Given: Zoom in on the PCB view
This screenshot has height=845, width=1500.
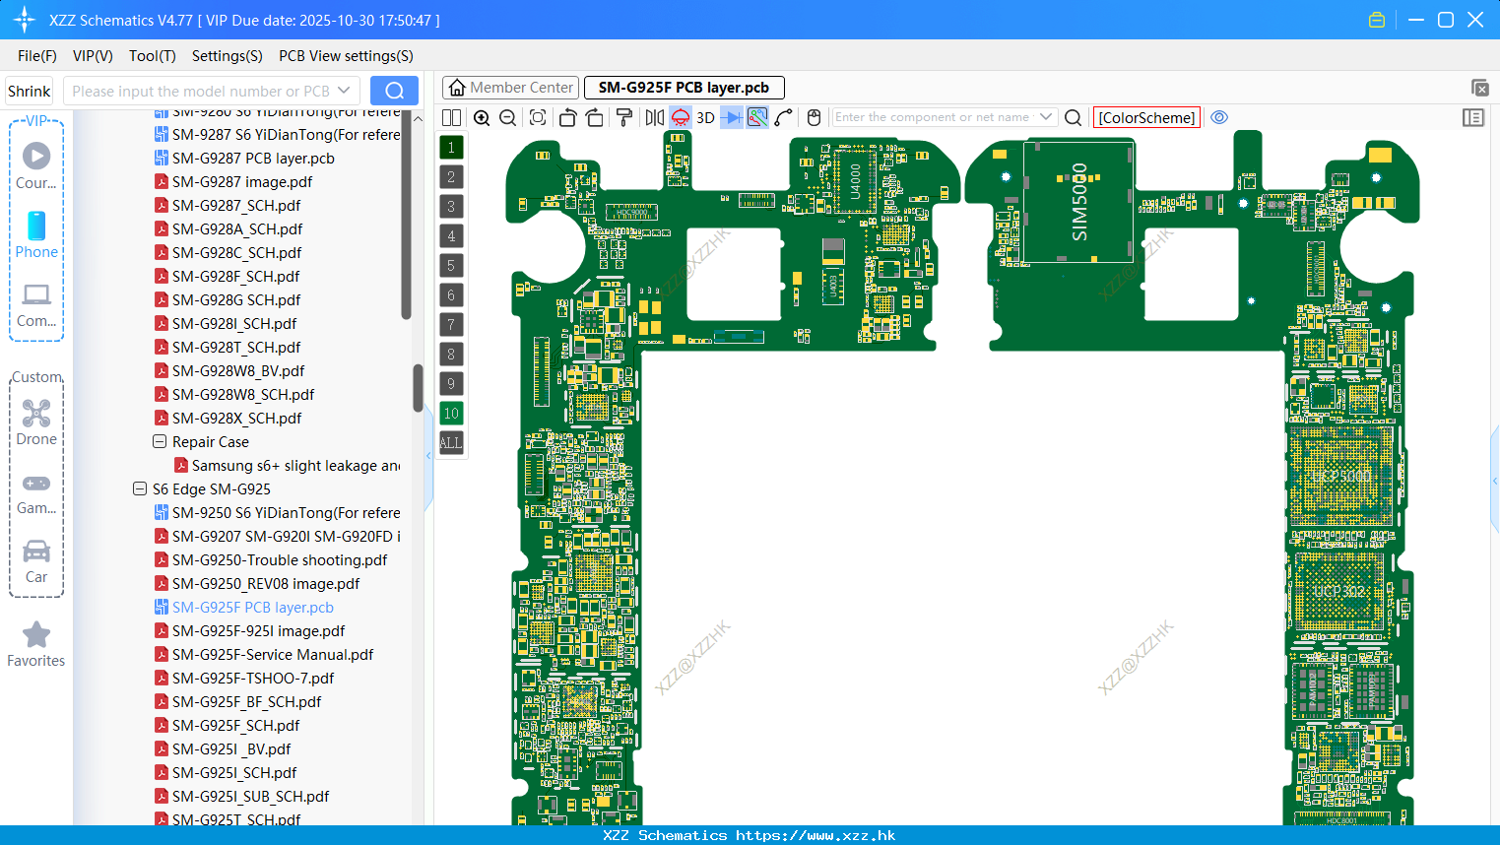Looking at the screenshot, I should [482, 117].
